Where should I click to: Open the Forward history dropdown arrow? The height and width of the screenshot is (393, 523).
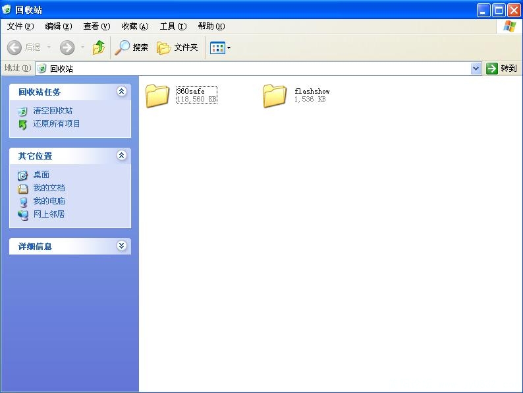click(x=82, y=47)
